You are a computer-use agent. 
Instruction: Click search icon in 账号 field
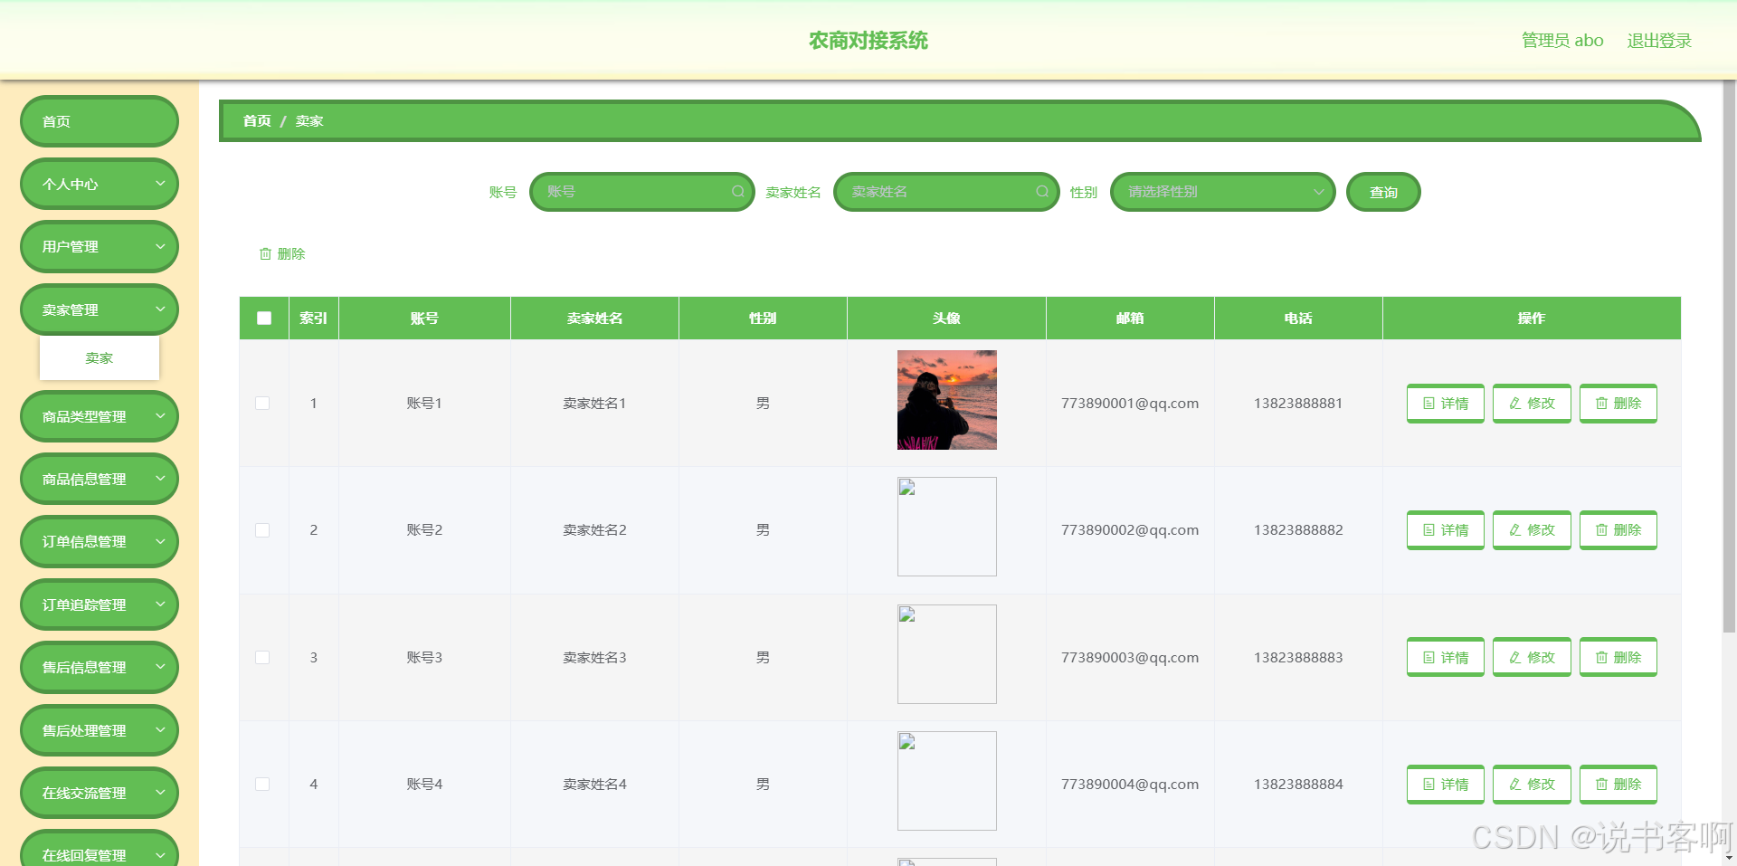[x=738, y=192]
